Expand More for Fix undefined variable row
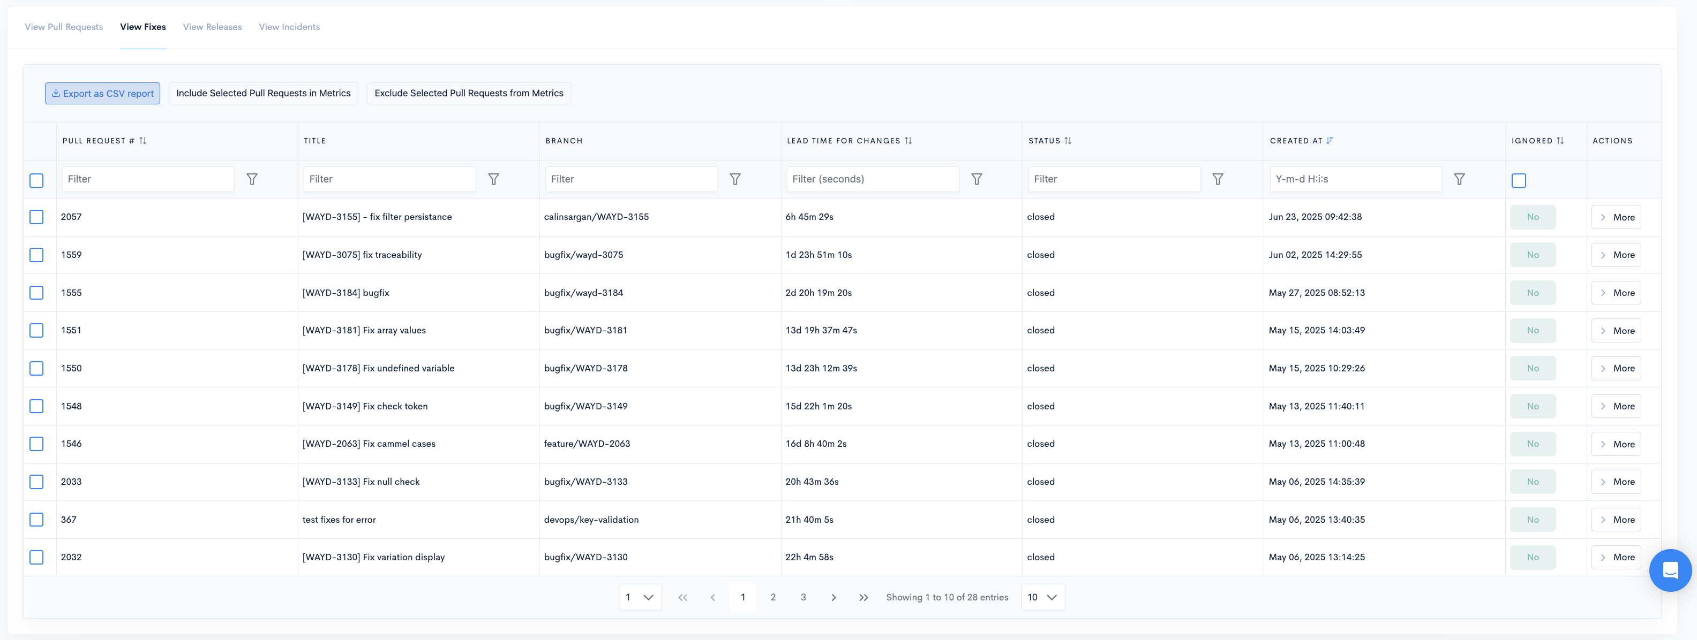This screenshot has height=640, width=1697. pyautogui.click(x=1616, y=368)
